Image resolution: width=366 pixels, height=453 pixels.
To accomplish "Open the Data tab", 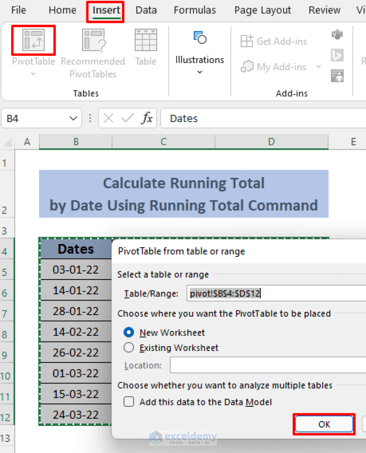I will coord(146,10).
